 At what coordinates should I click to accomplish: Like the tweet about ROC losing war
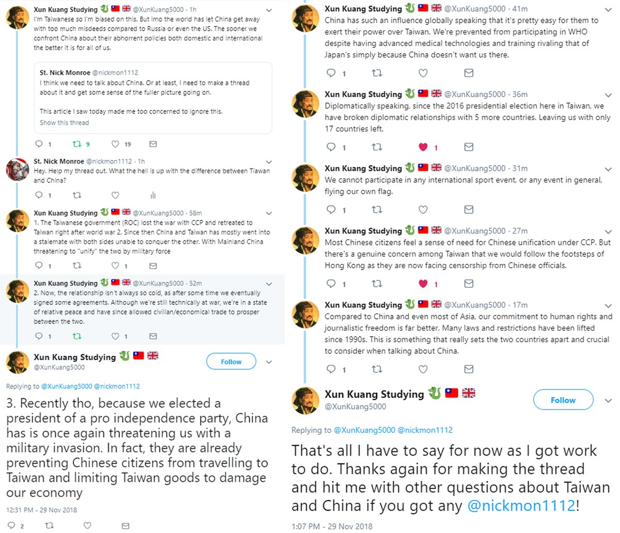[116, 266]
